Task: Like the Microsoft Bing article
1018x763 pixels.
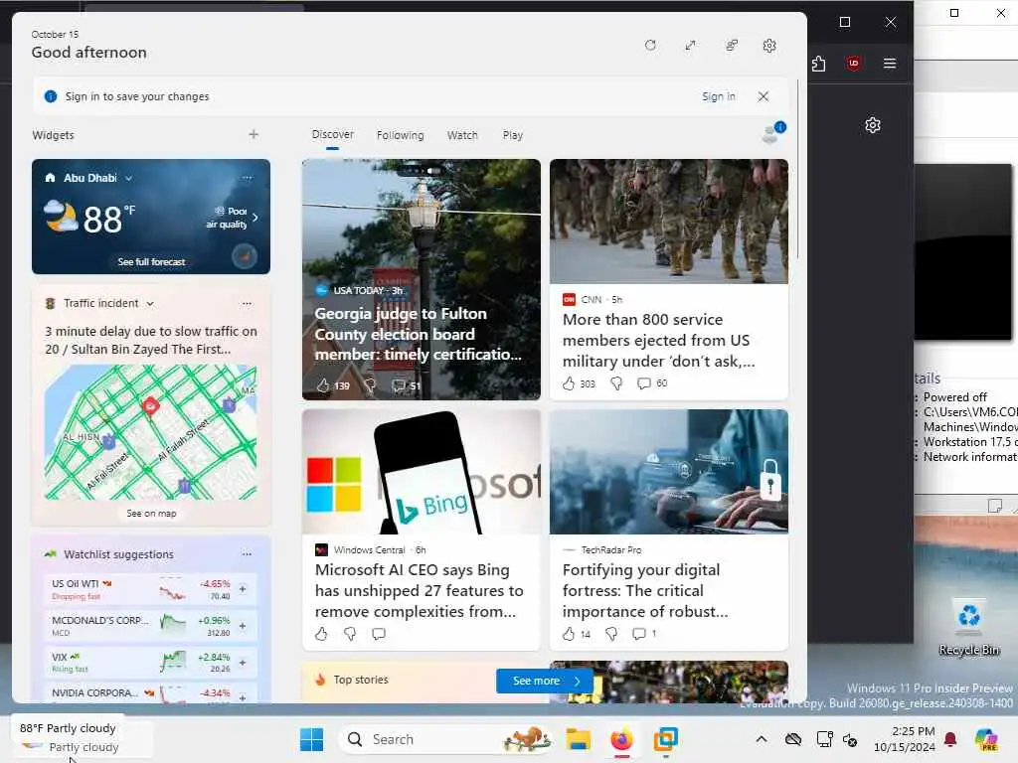Action: [x=321, y=634]
